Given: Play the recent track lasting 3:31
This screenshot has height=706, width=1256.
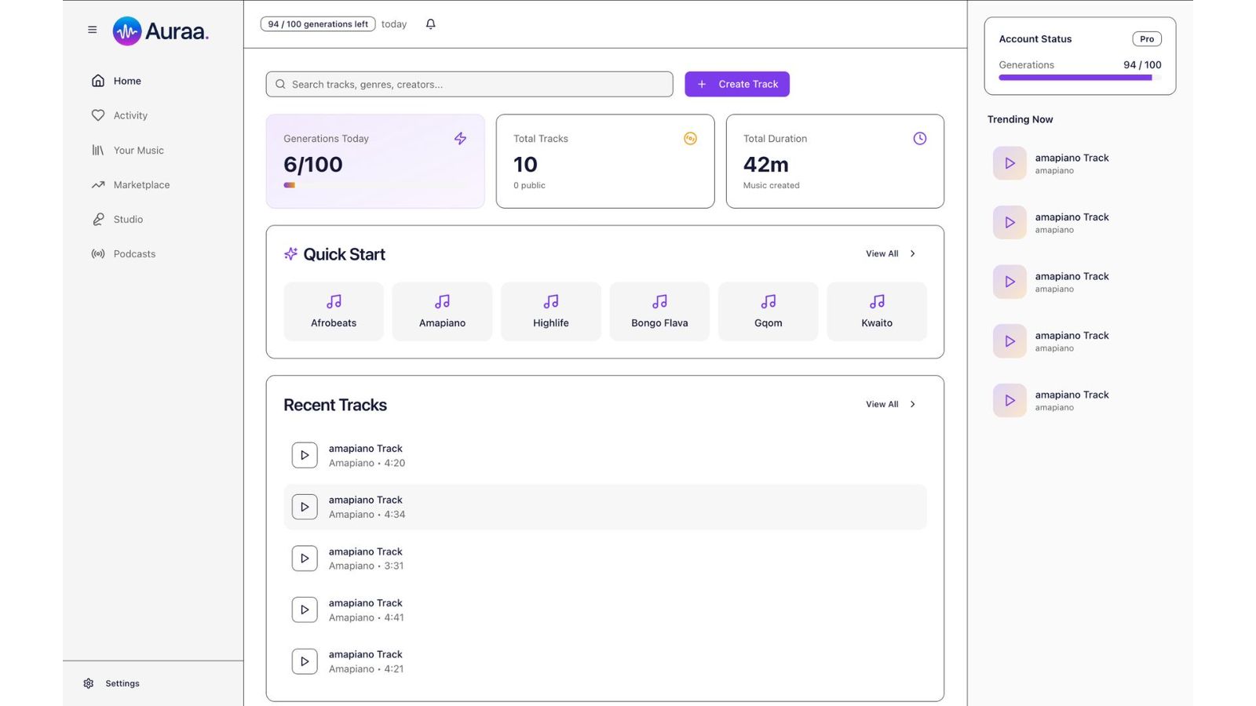Looking at the screenshot, I should tap(305, 559).
